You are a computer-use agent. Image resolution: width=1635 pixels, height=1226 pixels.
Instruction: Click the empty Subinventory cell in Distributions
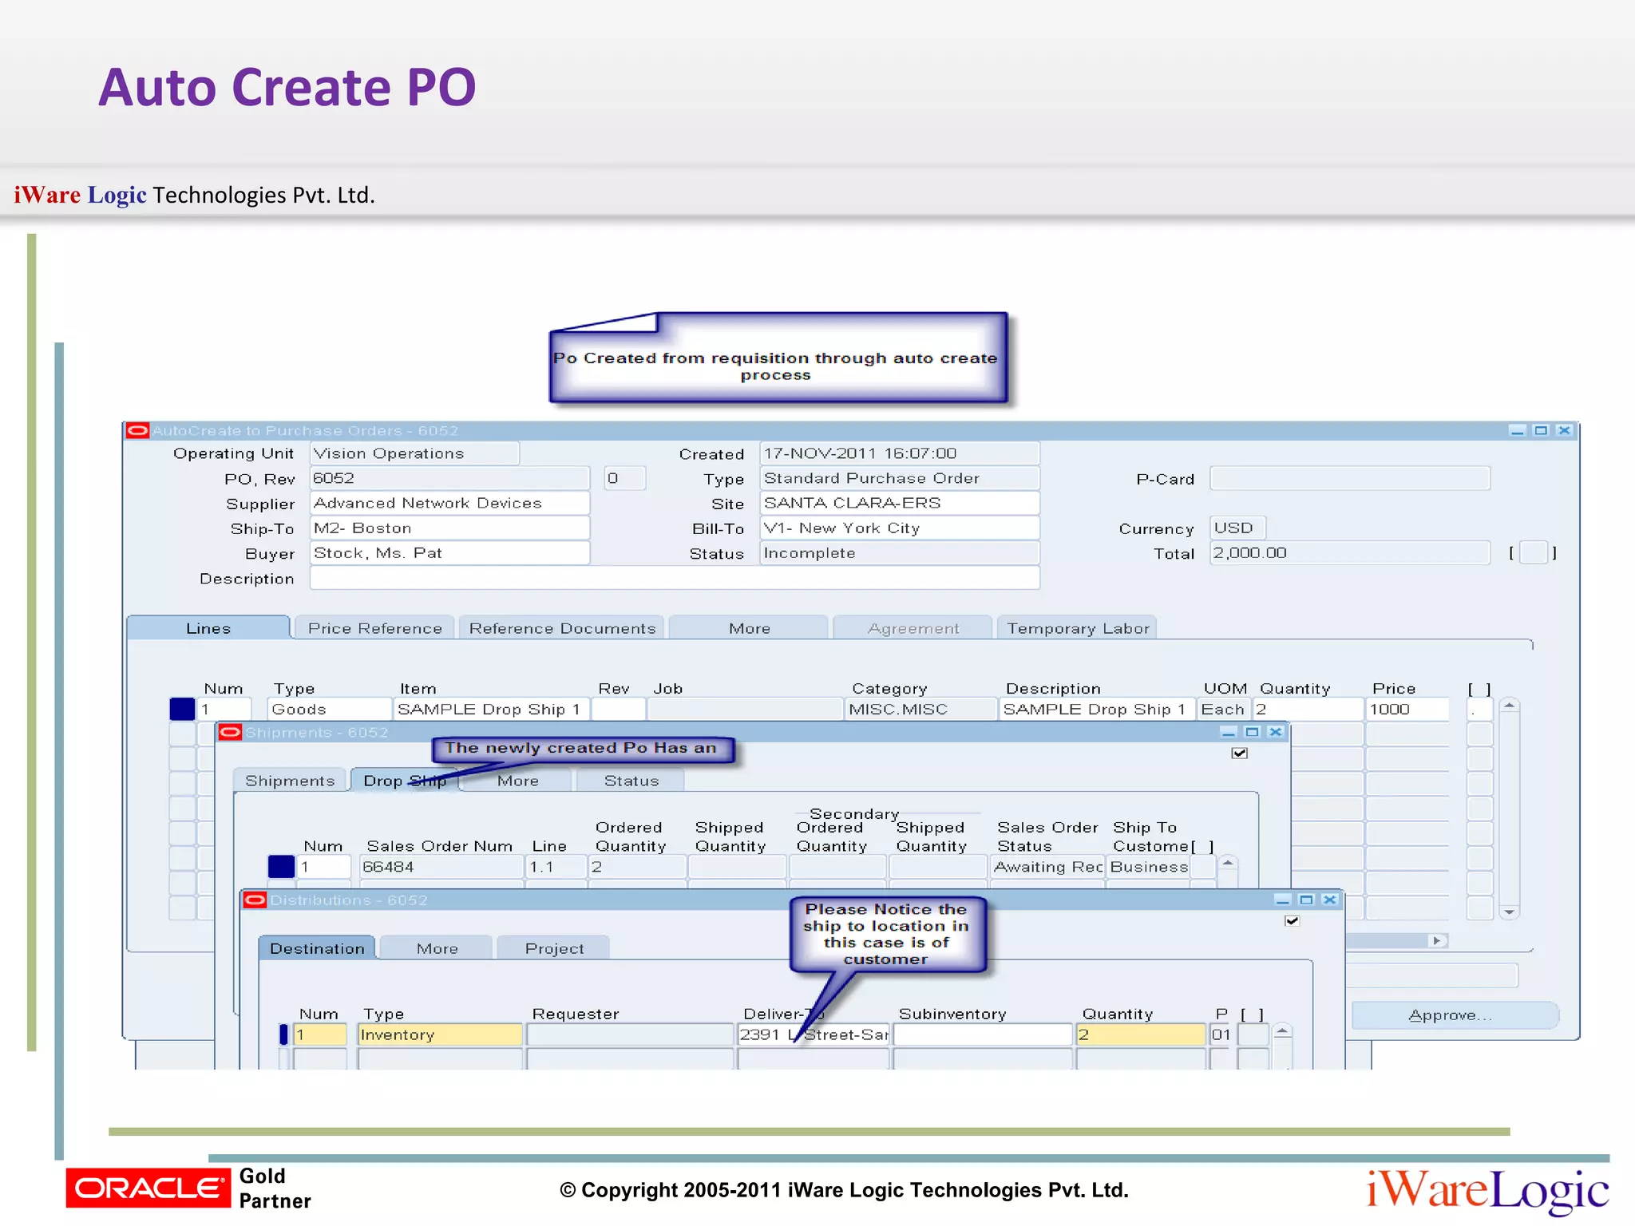pos(983,1034)
